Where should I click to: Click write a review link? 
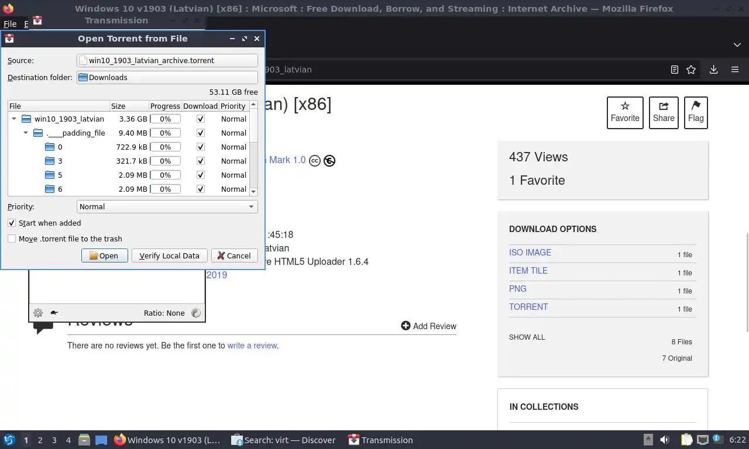pyautogui.click(x=252, y=346)
